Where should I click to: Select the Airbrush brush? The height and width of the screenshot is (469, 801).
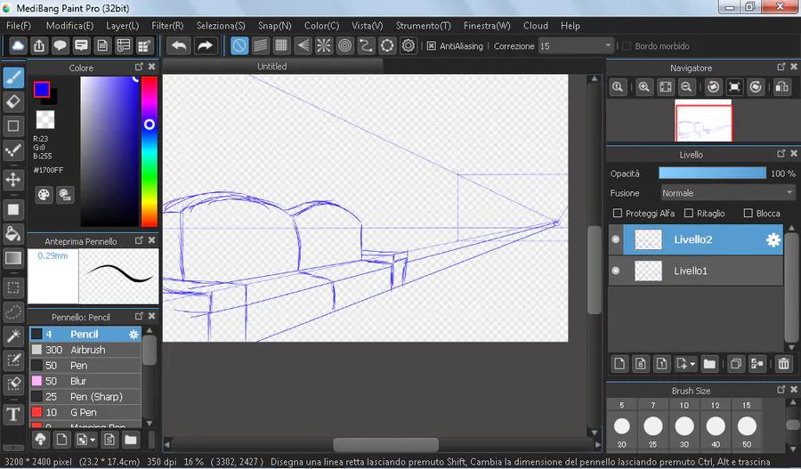85,350
